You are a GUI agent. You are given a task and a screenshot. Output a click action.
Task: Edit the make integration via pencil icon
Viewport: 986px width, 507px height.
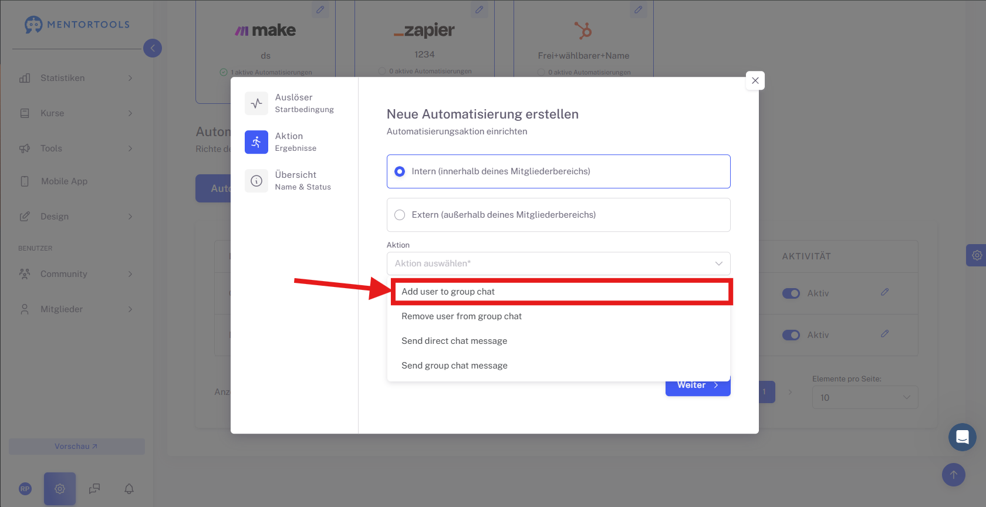coord(320,9)
